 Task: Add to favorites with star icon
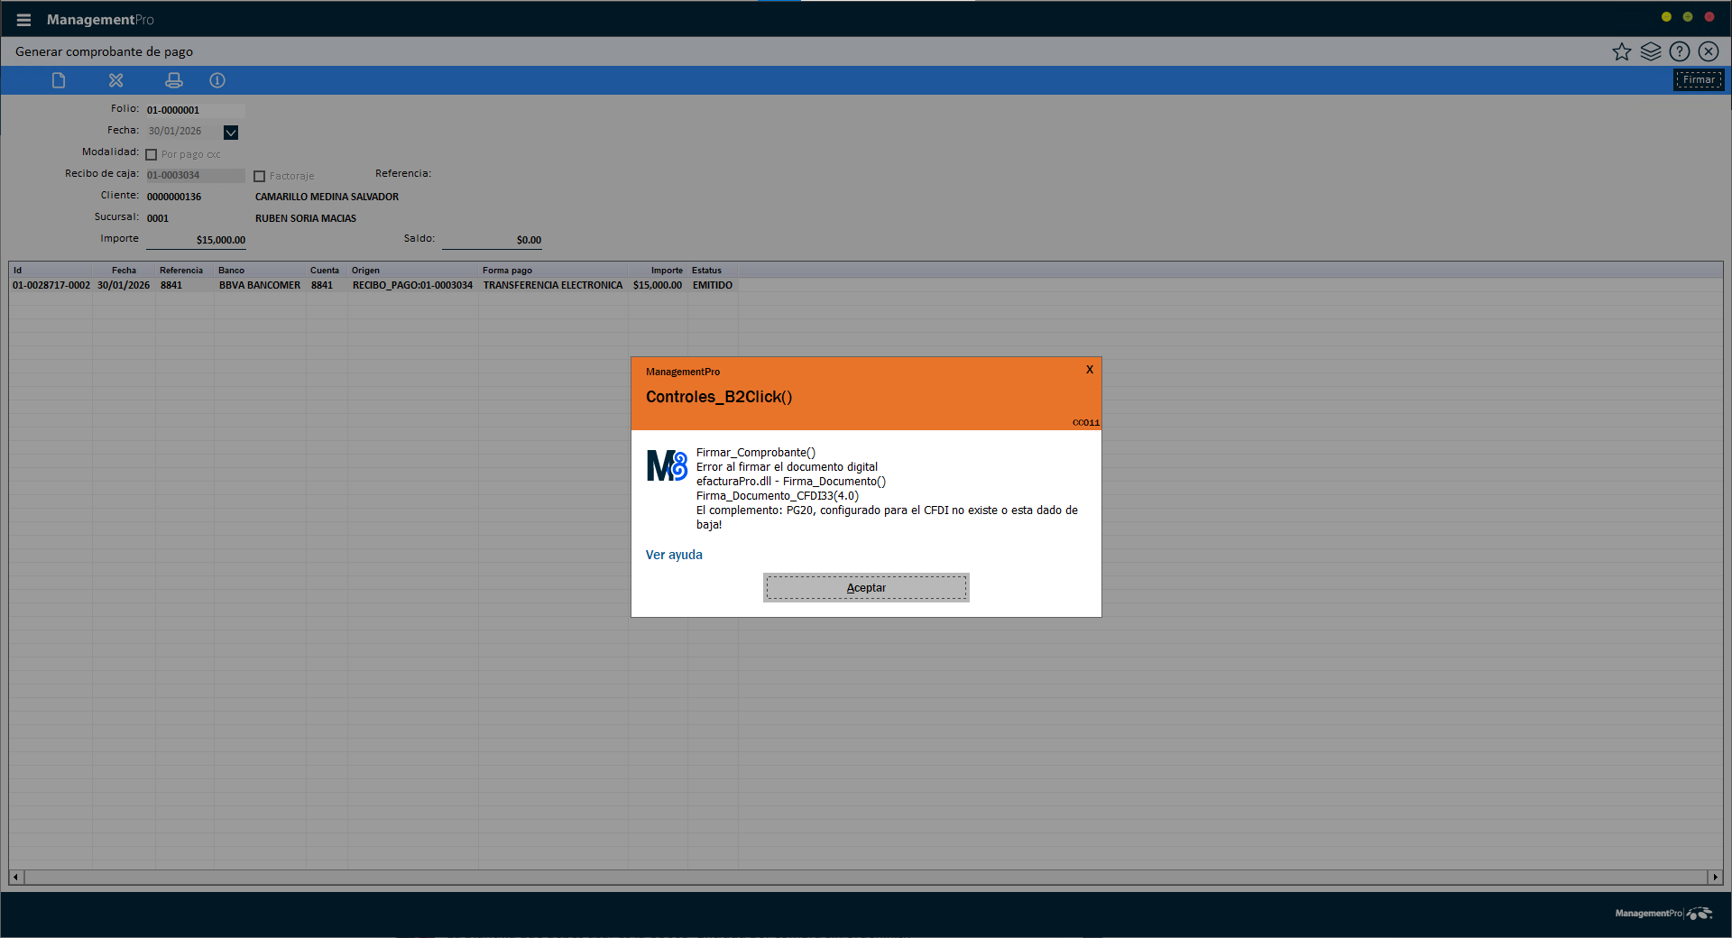pyautogui.click(x=1621, y=51)
